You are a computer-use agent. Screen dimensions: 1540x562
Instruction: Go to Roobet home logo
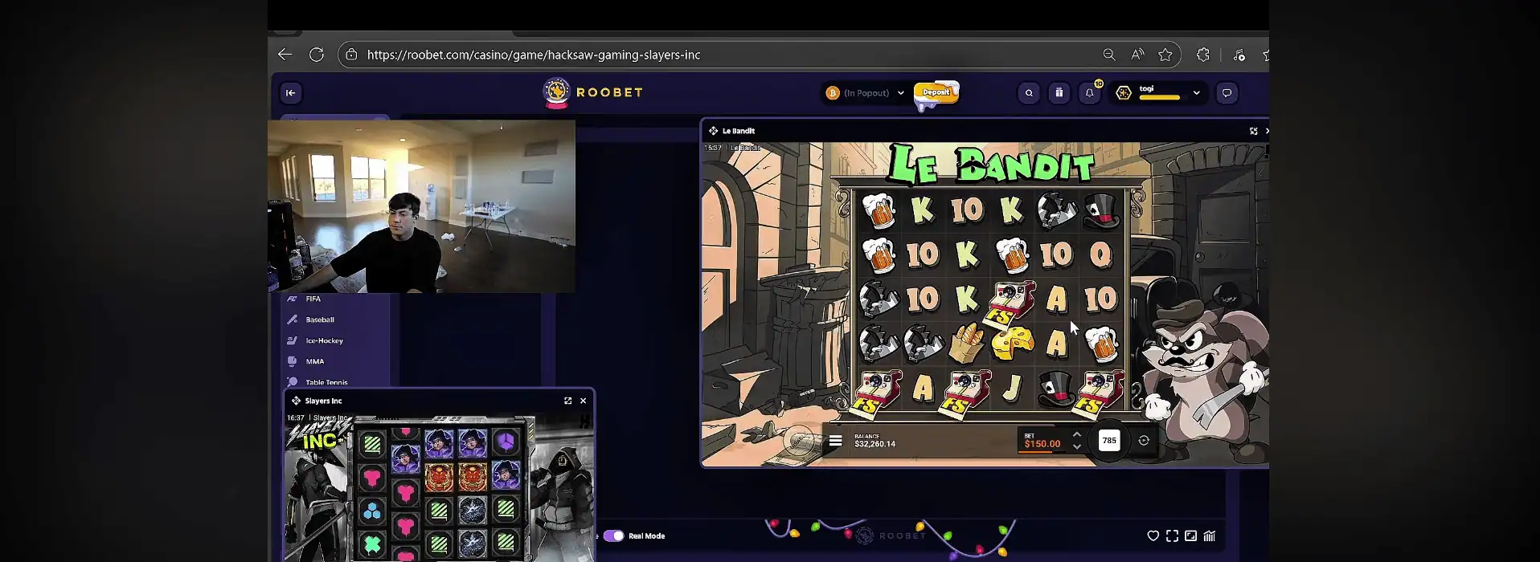point(593,92)
